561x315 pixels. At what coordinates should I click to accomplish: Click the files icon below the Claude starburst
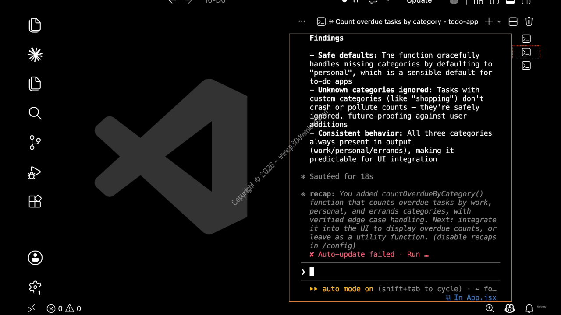pos(35,84)
